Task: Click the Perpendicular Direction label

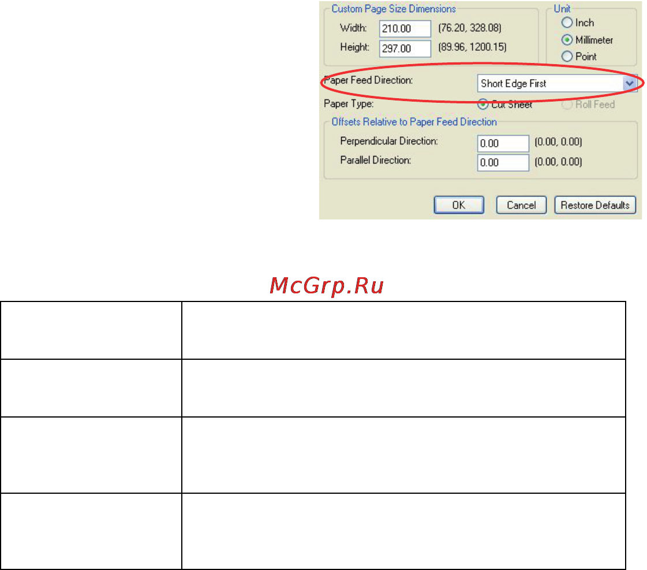Action: pyautogui.click(x=388, y=141)
